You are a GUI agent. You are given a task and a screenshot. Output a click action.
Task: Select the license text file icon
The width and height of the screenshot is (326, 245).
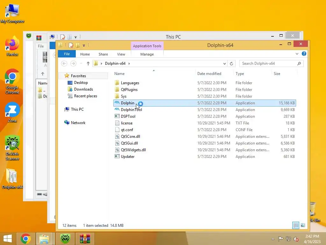click(117, 123)
